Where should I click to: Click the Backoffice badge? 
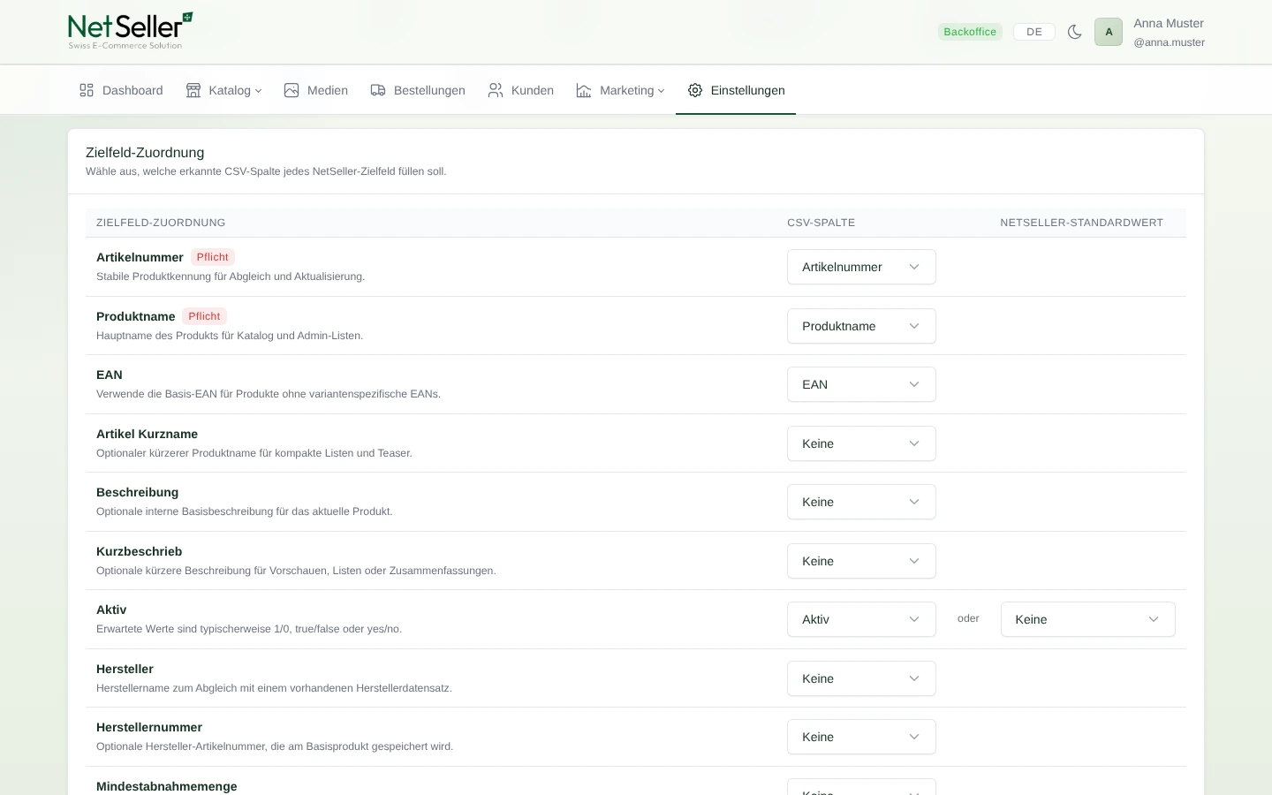pos(970,32)
